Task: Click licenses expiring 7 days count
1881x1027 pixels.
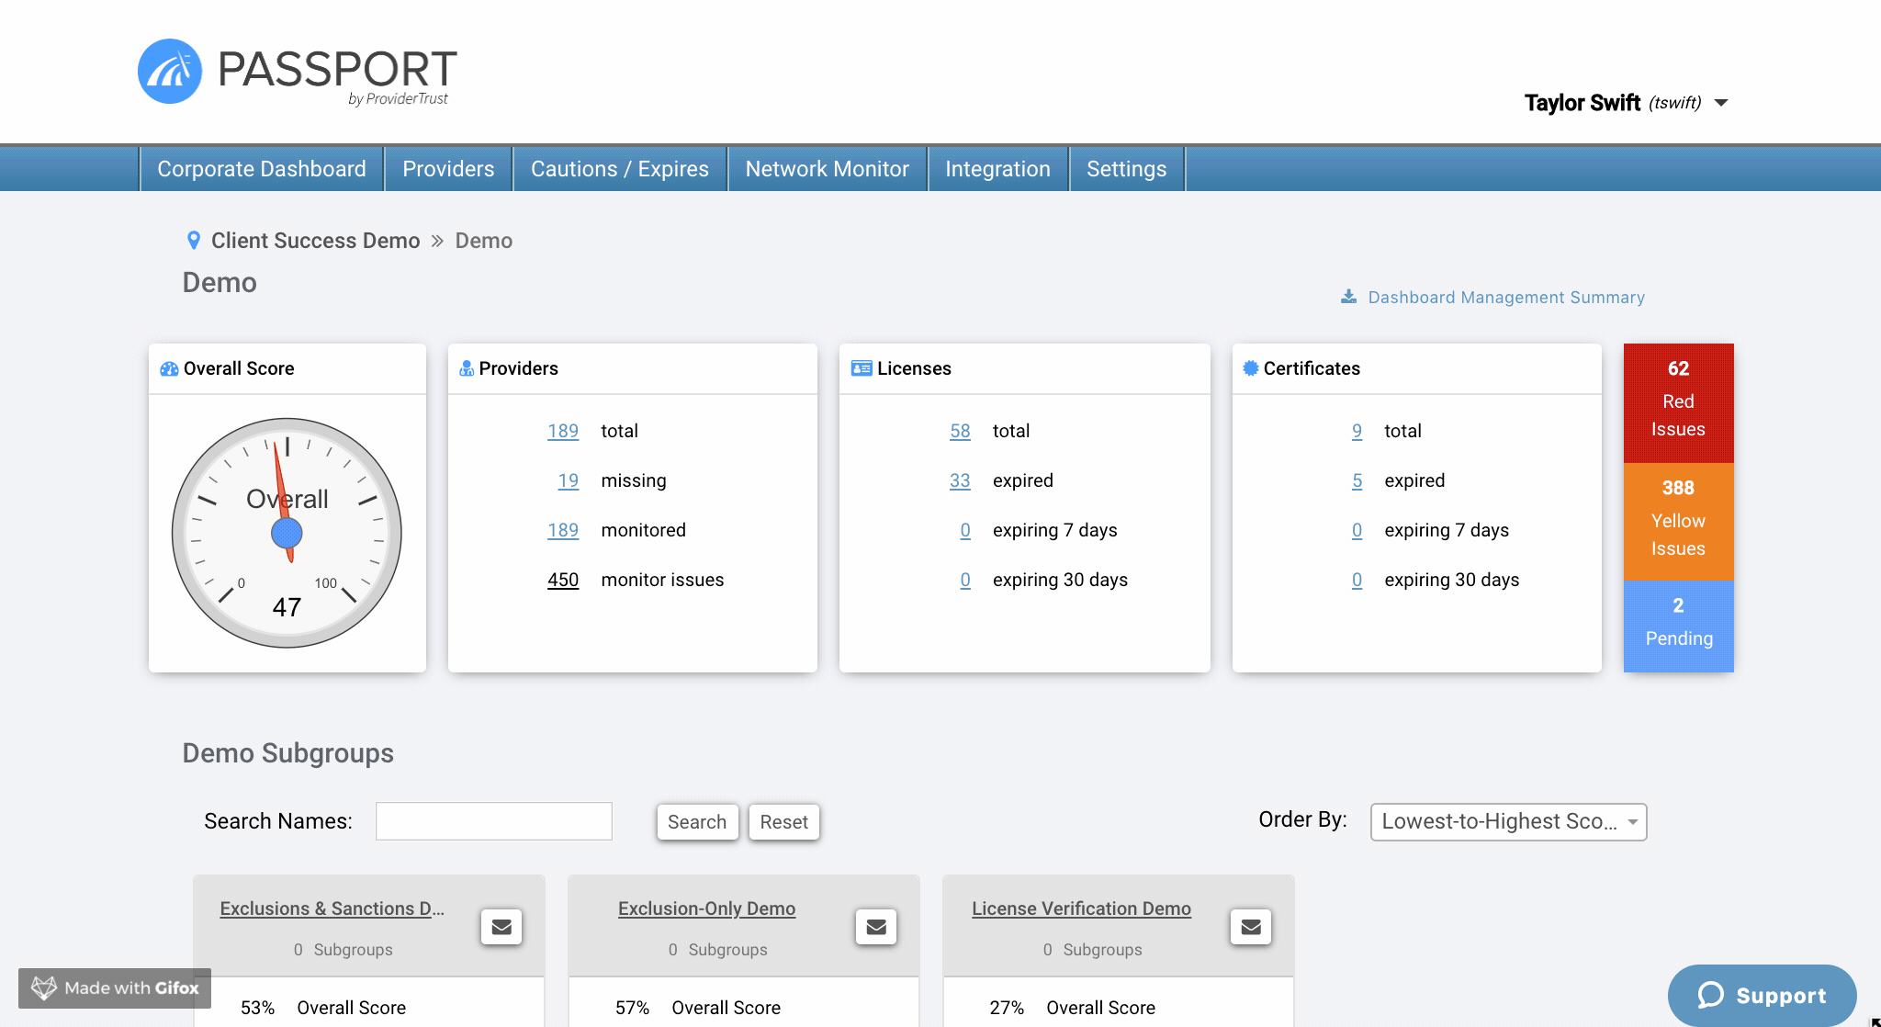Action: 965,530
